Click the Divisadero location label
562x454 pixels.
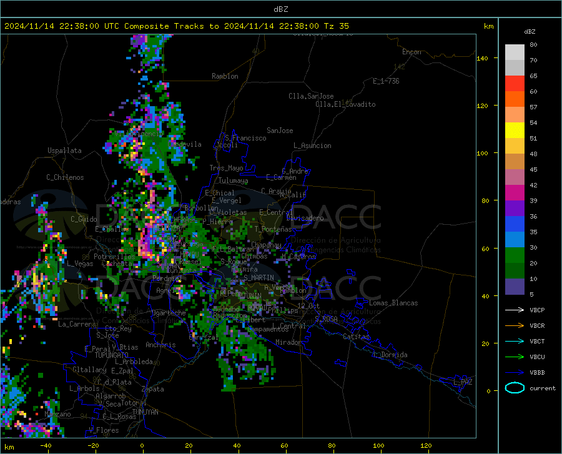[305, 218]
